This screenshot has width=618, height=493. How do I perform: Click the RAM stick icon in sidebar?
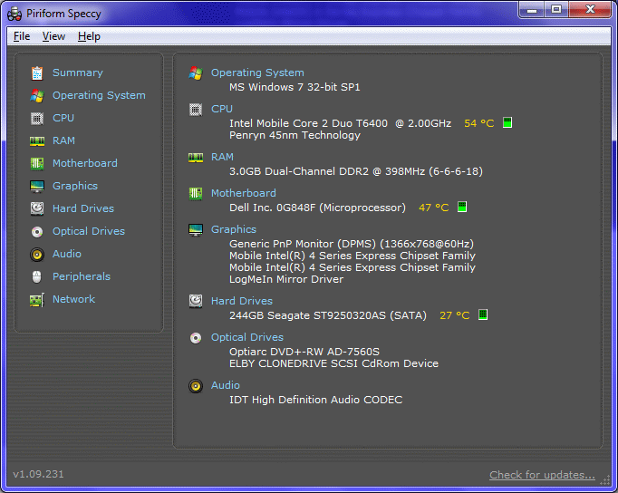(37, 141)
